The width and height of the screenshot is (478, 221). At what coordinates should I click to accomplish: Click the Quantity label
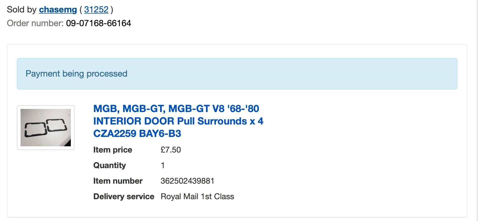(110, 165)
